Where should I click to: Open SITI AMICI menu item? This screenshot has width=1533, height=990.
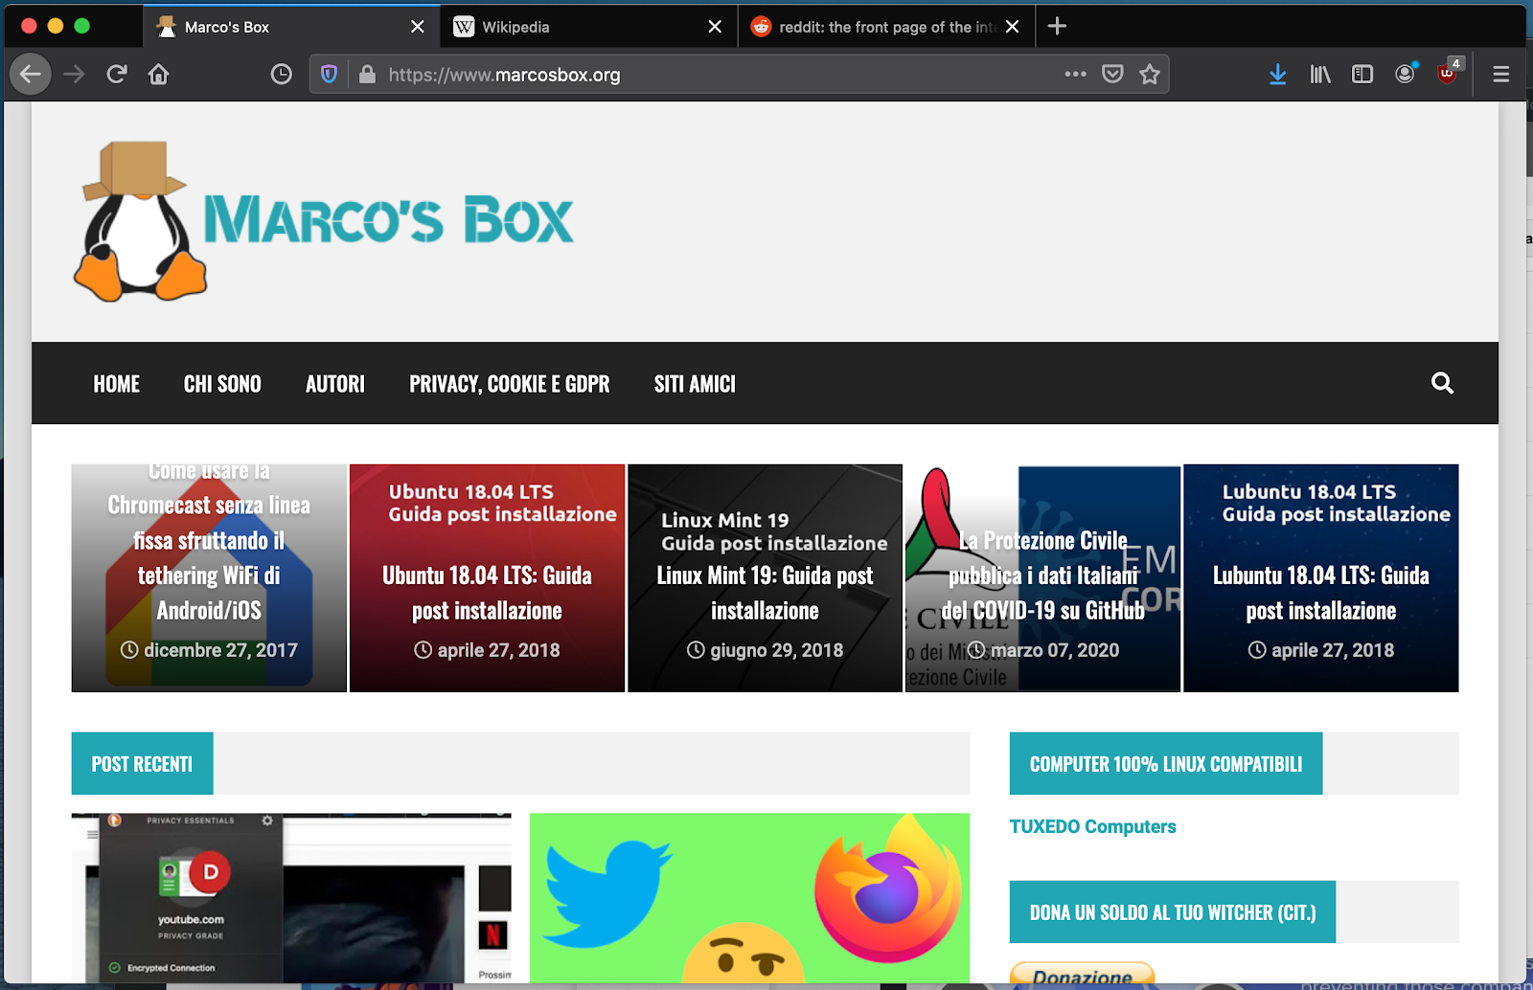[695, 384]
